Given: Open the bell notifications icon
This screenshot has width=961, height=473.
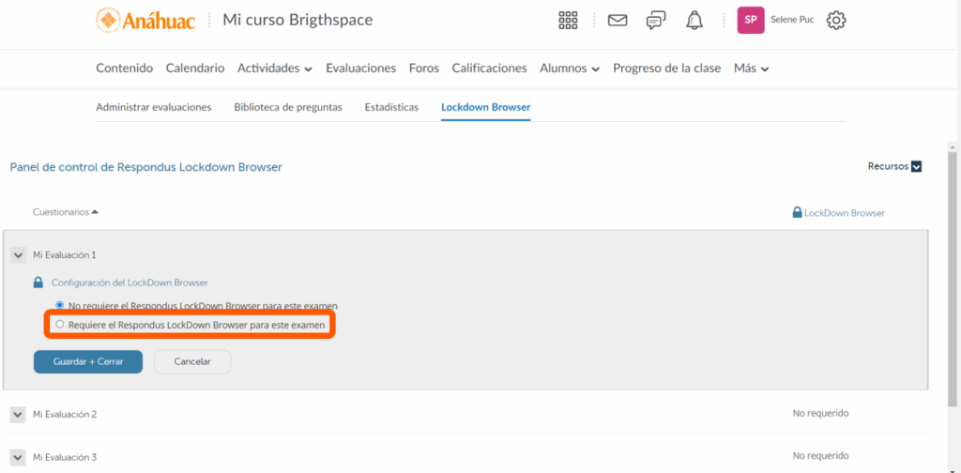Looking at the screenshot, I should [694, 20].
